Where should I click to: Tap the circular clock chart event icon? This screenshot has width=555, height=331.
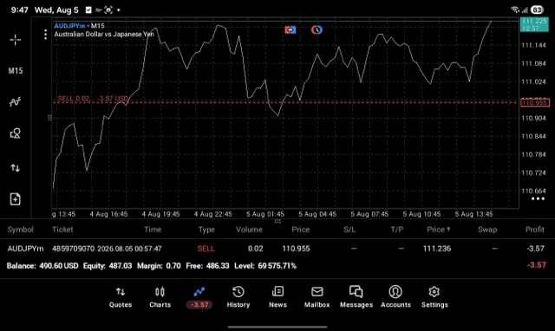317,29
